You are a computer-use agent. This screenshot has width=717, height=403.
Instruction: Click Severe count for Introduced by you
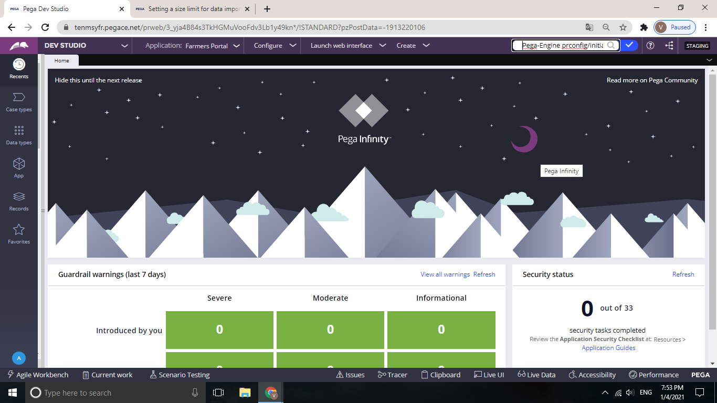219,330
